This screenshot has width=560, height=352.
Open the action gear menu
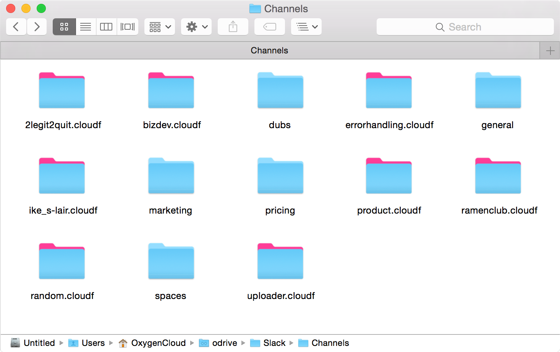[196, 27]
